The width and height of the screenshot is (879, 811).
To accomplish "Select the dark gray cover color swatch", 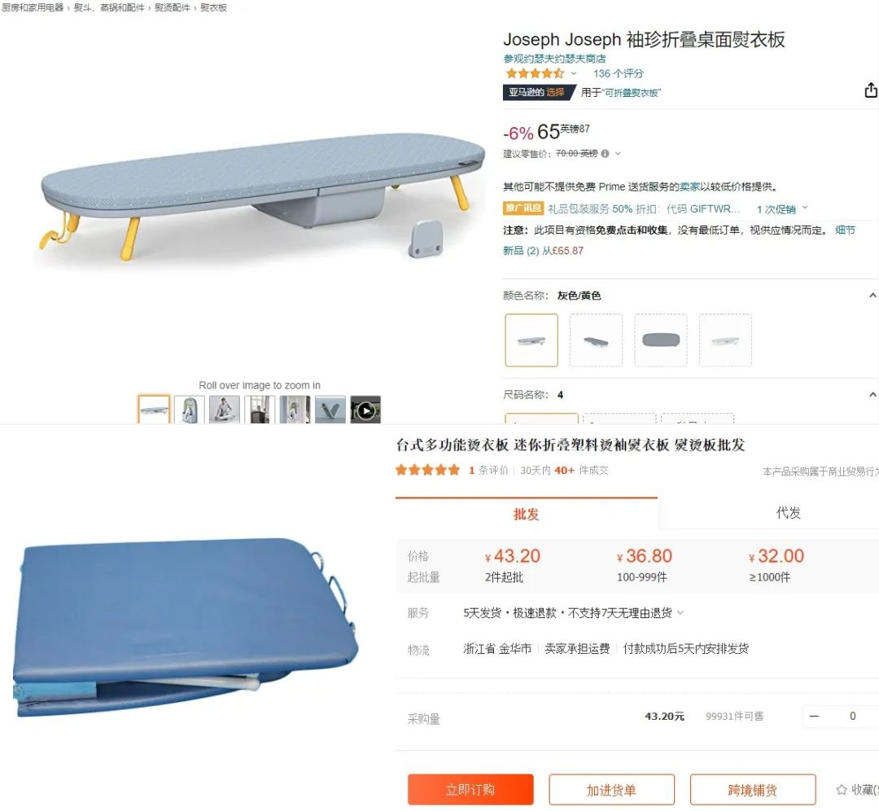I will (660, 340).
